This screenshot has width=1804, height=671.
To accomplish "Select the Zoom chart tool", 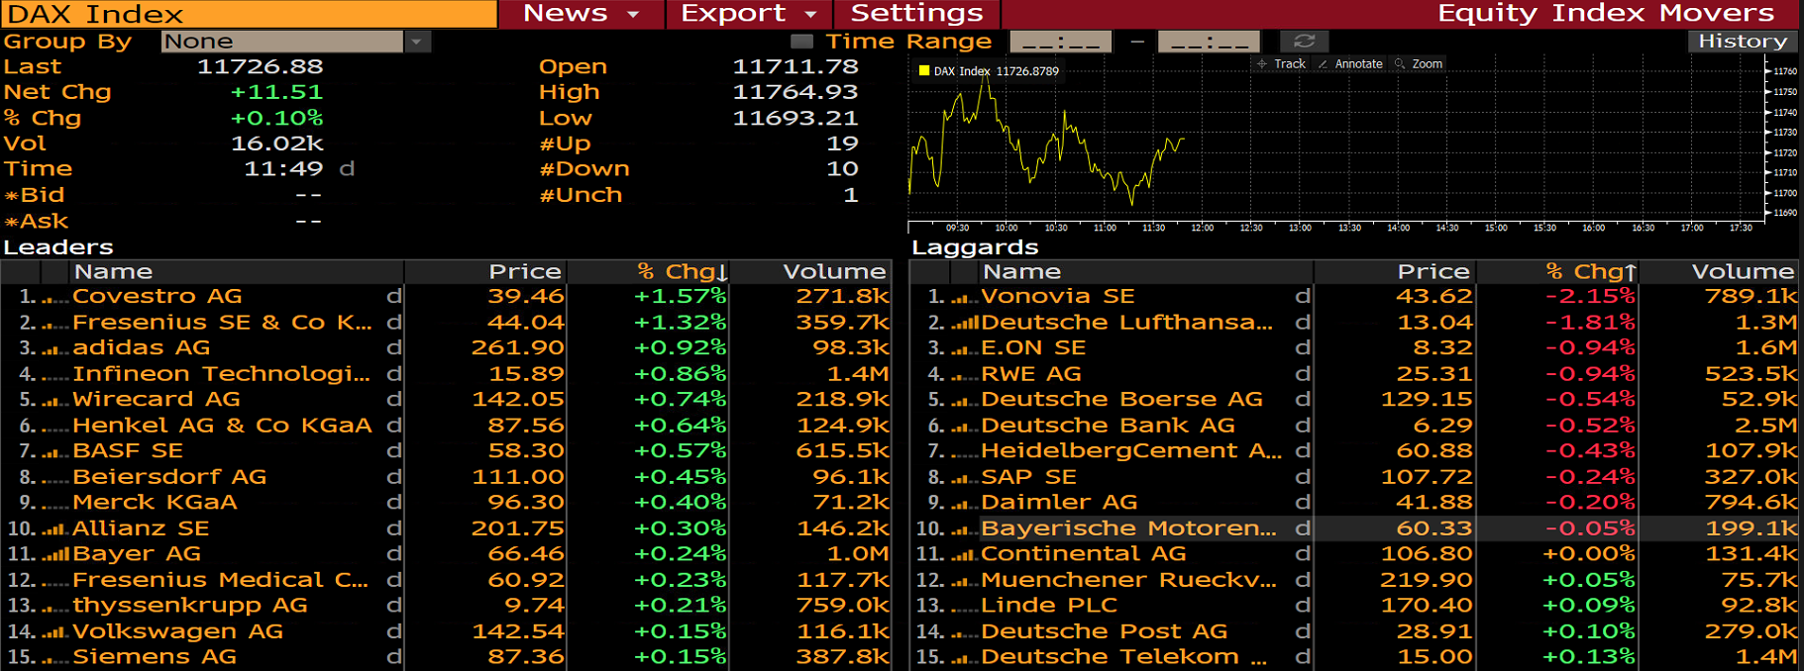I will tap(1419, 63).
